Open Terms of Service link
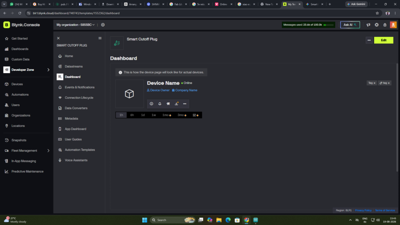Viewport: 400px width, 225px height. point(385,211)
